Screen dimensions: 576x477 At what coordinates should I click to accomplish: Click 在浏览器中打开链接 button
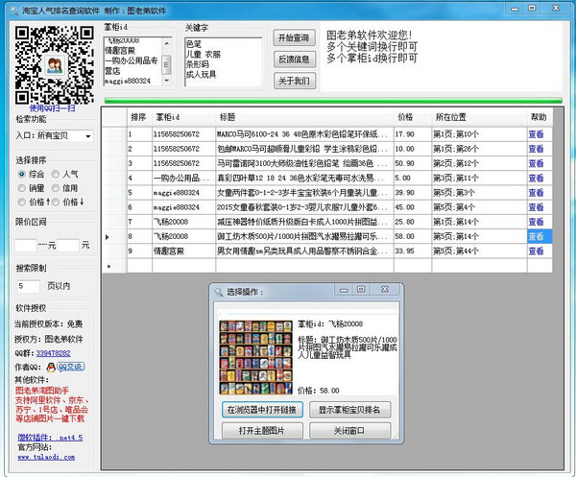click(261, 410)
